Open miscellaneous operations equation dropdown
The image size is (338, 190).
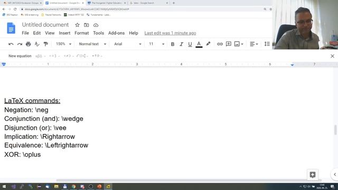(x=54, y=56)
